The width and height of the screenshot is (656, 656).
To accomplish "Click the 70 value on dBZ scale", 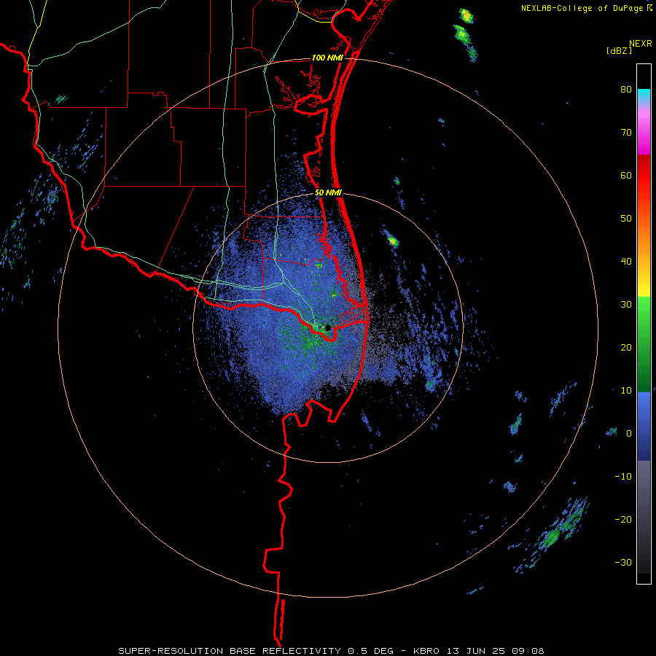I will point(626,133).
